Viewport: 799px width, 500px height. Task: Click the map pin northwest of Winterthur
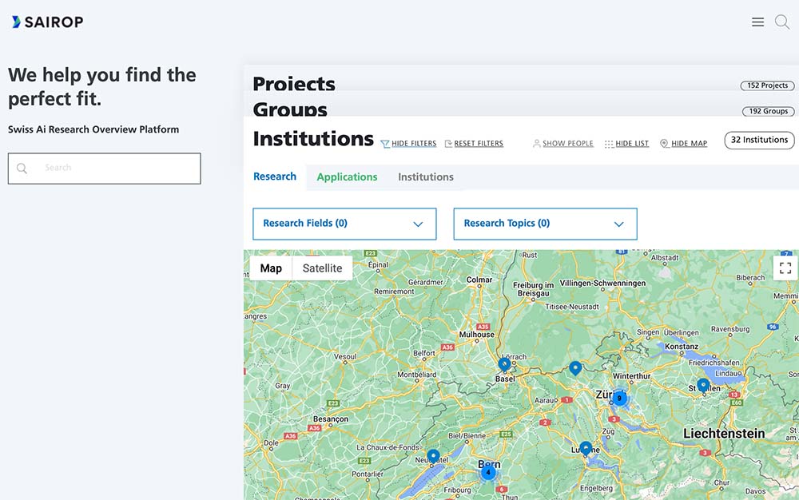pos(575,367)
